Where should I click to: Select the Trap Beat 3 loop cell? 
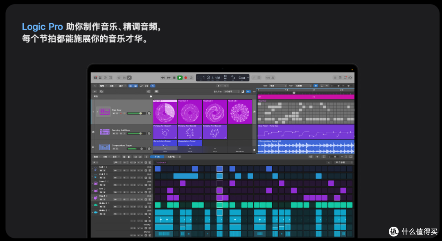pos(215,112)
